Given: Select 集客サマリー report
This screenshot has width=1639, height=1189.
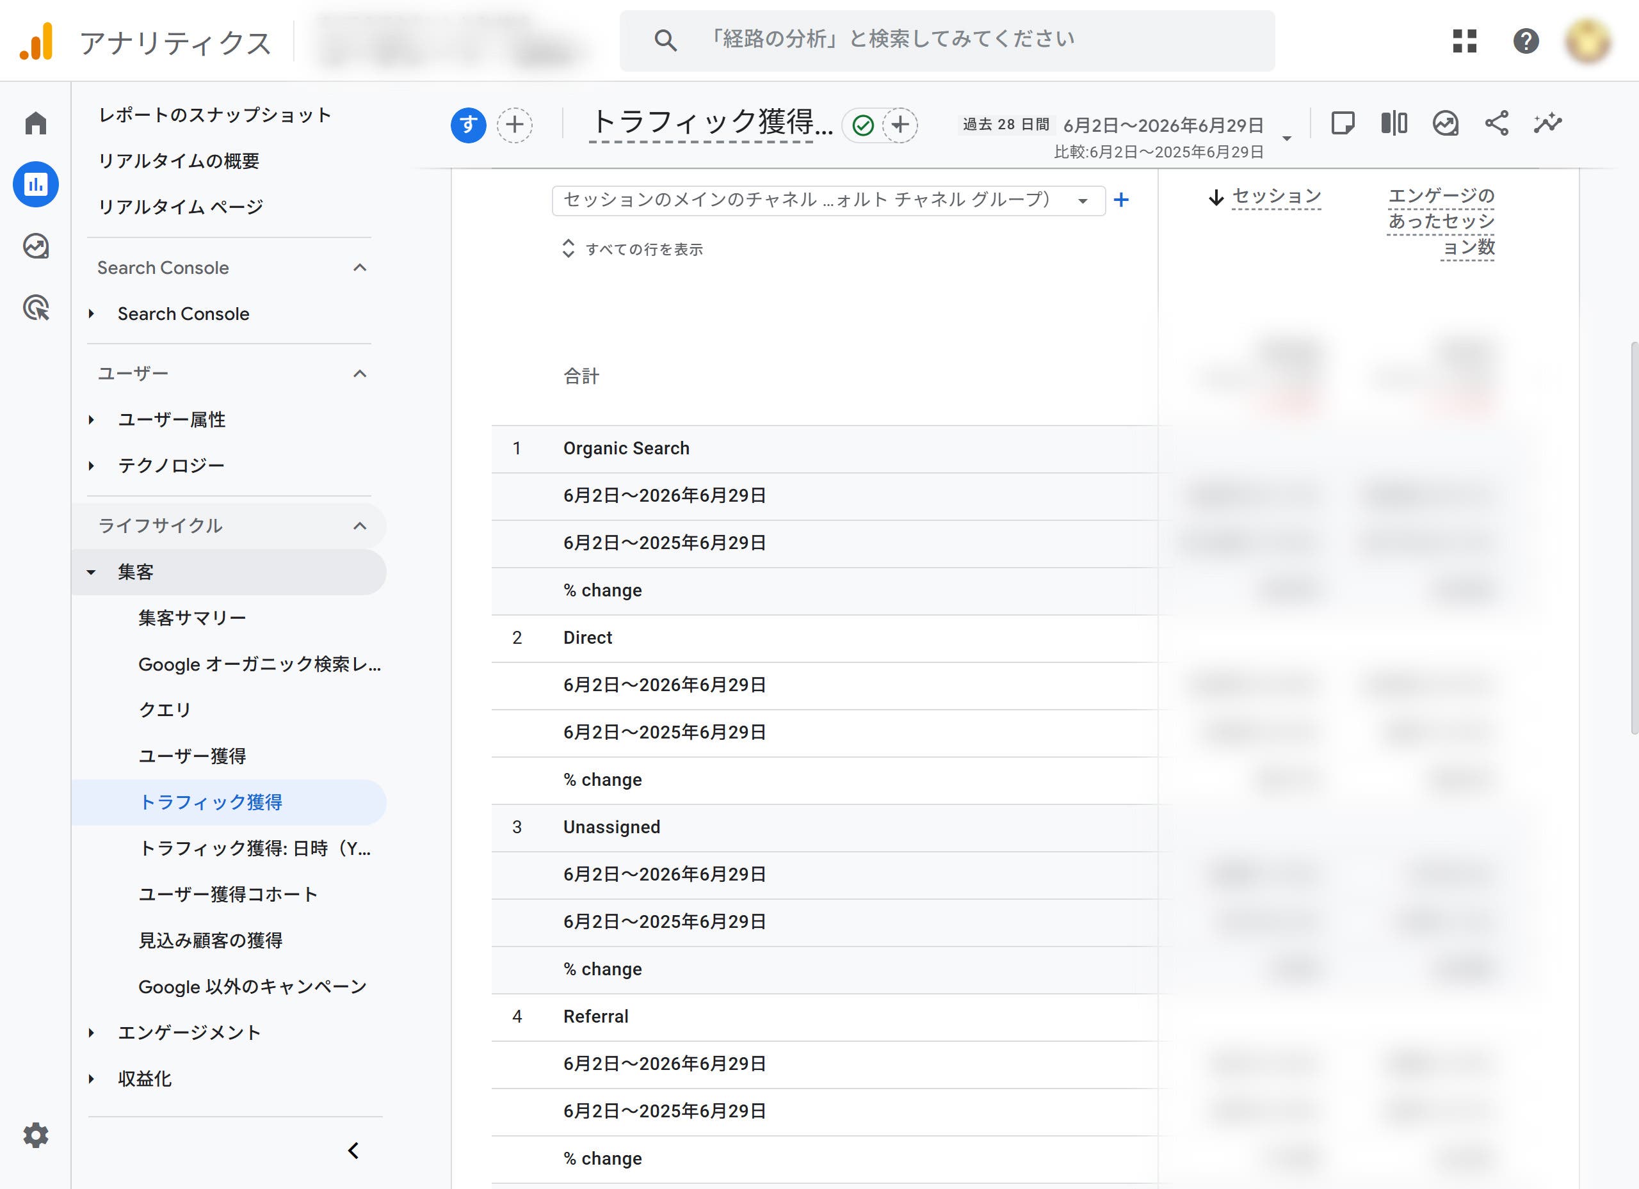Looking at the screenshot, I should 192,618.
